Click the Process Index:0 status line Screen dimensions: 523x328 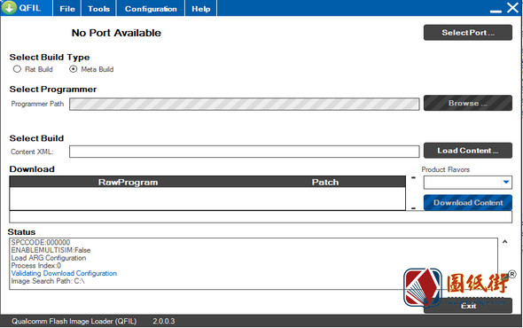coord(36,266)
